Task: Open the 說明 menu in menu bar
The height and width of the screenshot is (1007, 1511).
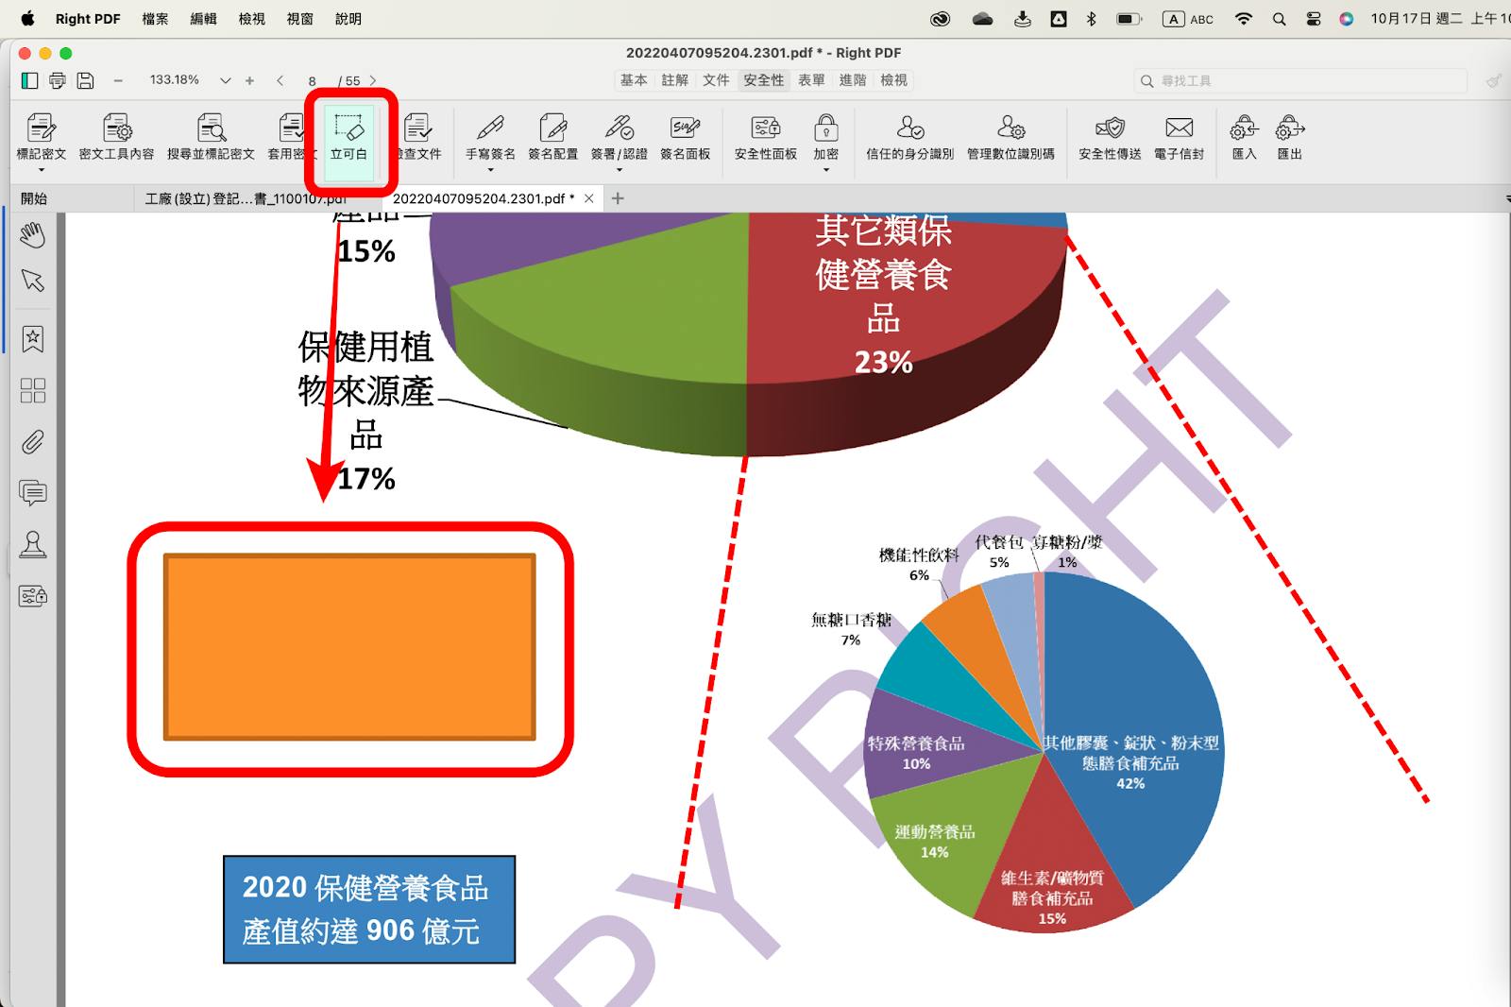Action: coord(348,19)
